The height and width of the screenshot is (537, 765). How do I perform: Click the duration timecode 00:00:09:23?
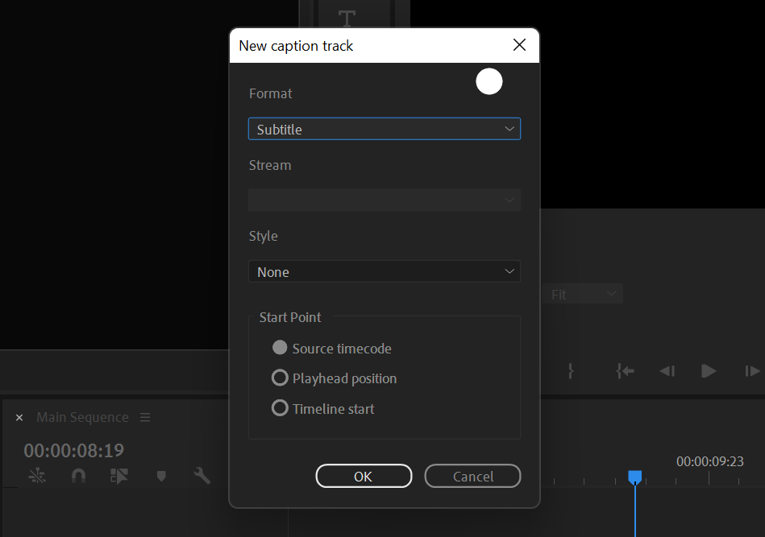pos(710,461)
